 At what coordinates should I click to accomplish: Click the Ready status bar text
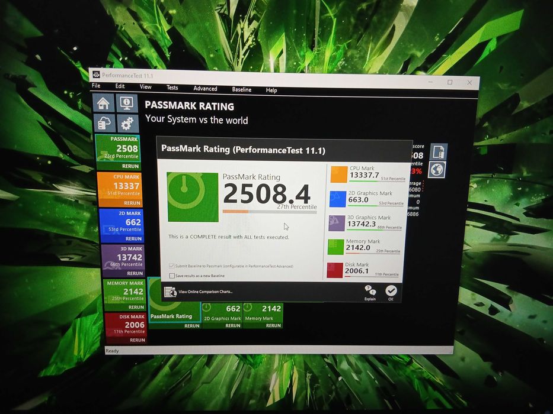[112, 351]
